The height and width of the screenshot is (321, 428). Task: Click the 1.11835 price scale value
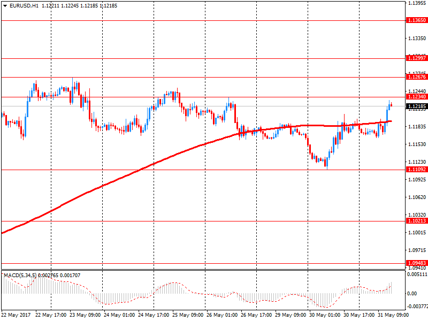pos(417,127)
